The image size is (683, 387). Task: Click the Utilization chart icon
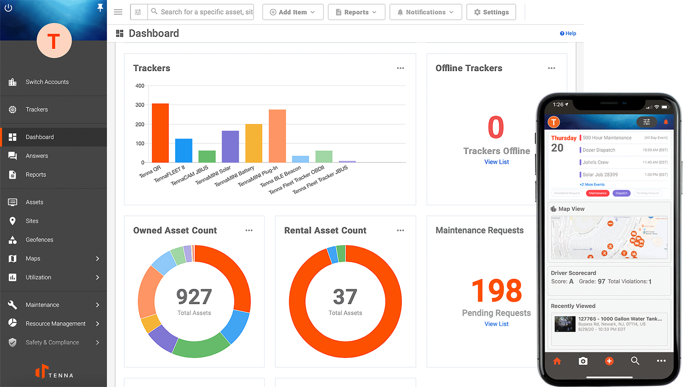(12, 278)
